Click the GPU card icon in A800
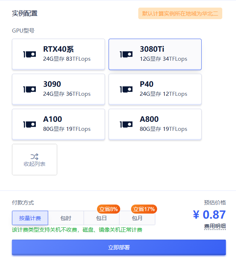Viewport: 236px width, 262px height. (126, 124)
